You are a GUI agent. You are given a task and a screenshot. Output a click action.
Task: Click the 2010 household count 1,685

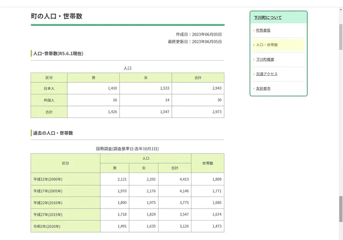coord(217,203)
